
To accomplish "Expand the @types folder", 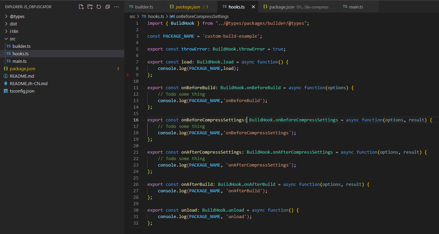I will [x=17, y=16].
